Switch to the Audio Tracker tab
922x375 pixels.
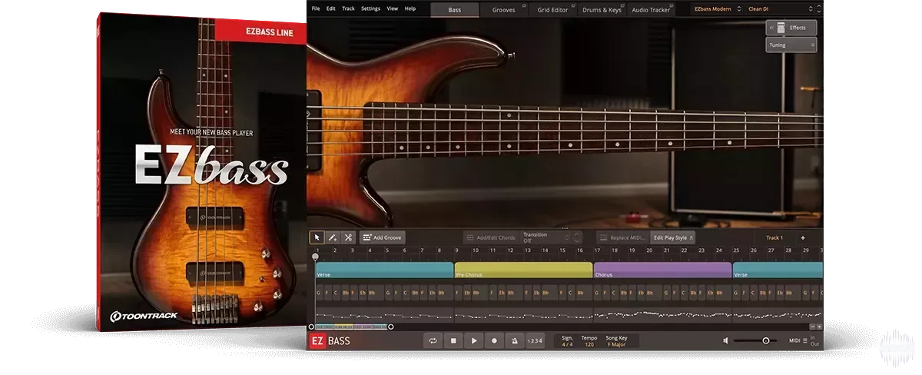click(x=650, y=9)
